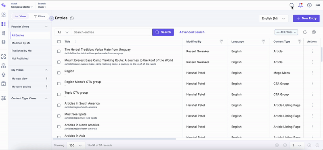Check the Mount Everest Base Camp entry
This screenshot has height=150, width=323.
point(59,62)
